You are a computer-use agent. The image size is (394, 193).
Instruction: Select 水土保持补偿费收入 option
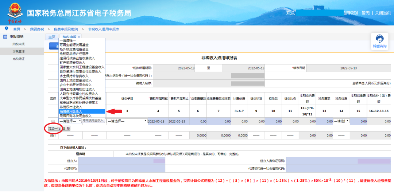(x=82, y=76)
